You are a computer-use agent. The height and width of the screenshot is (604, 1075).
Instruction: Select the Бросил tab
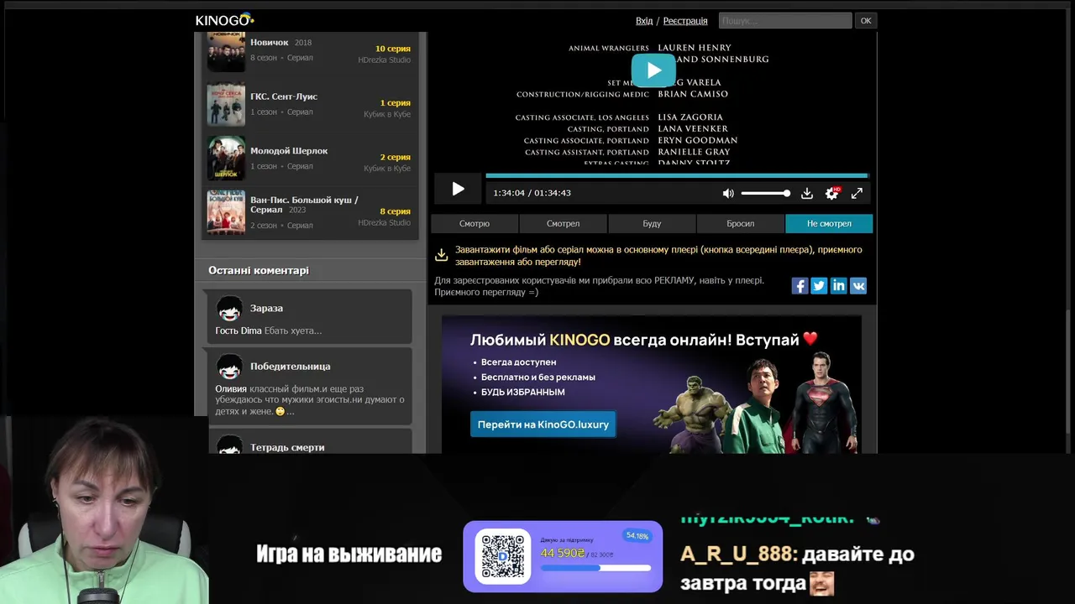pos(740,224)
